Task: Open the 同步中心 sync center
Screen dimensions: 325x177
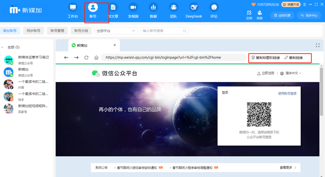Action: (x=309, y=15)
